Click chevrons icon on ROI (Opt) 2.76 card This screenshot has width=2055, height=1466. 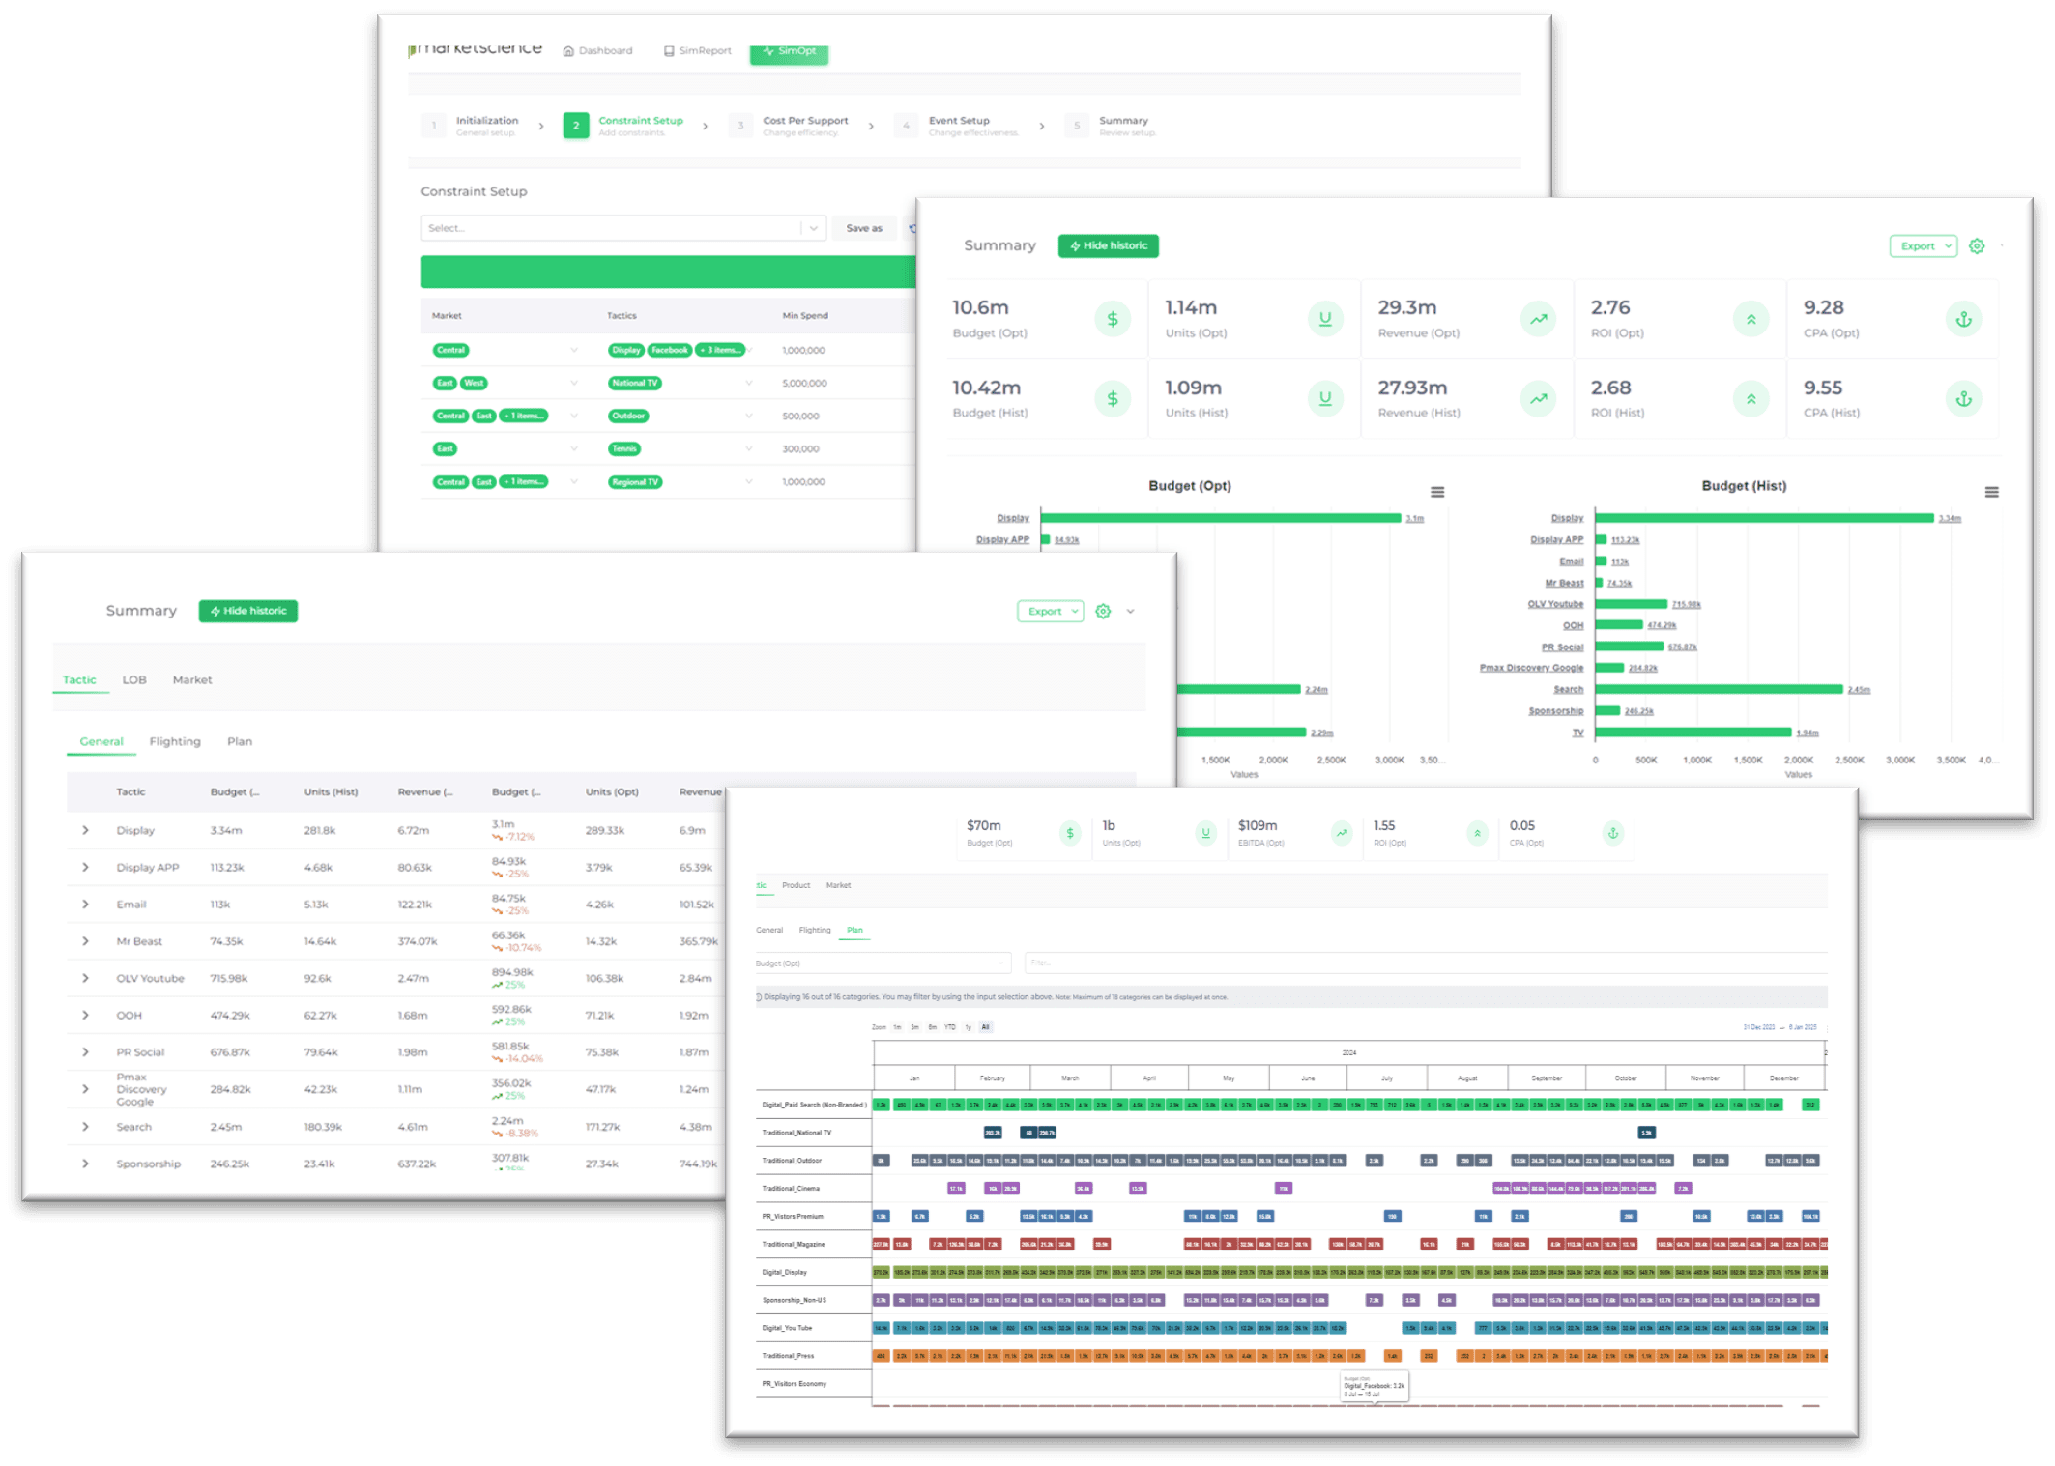point(1751,319)
